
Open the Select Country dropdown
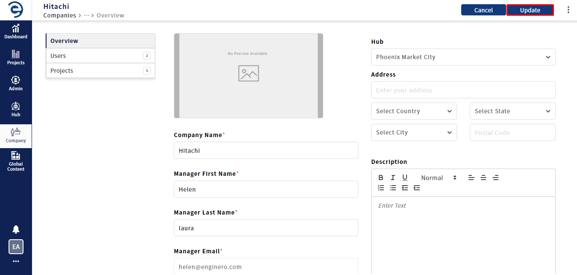click(414, 111)
